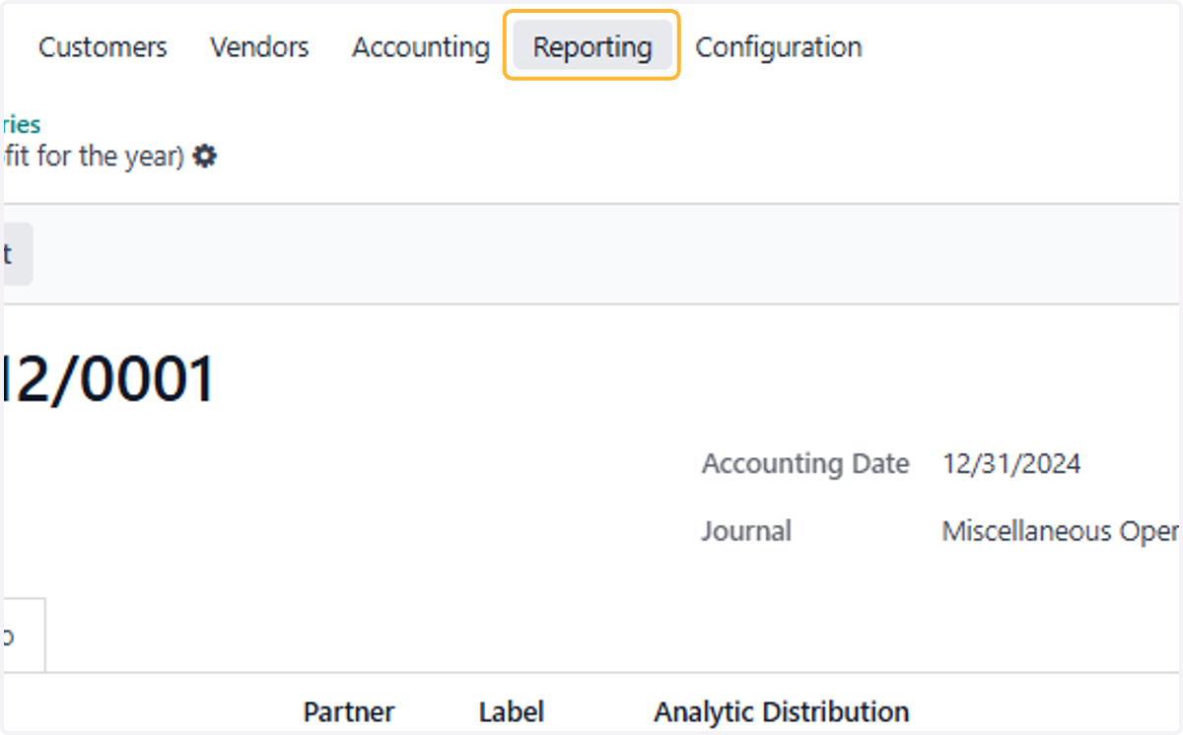
Task: Click the gear settings icon near breadcrumb
Action: (x=205, y=156)
